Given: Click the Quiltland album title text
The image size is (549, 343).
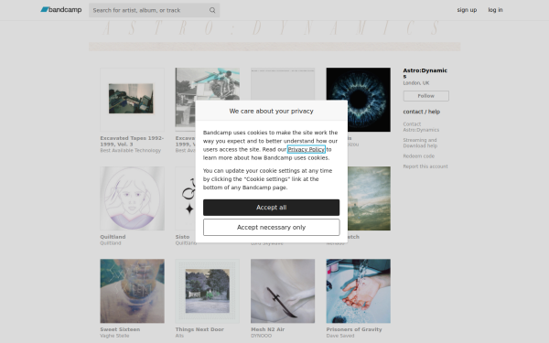Looking at the screenshot, I should [x=113, y=237].
